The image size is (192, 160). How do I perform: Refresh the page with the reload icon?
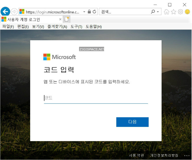[94, 12]
